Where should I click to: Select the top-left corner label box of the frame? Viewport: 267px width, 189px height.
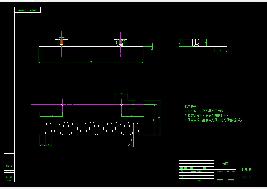coord(28,10)
